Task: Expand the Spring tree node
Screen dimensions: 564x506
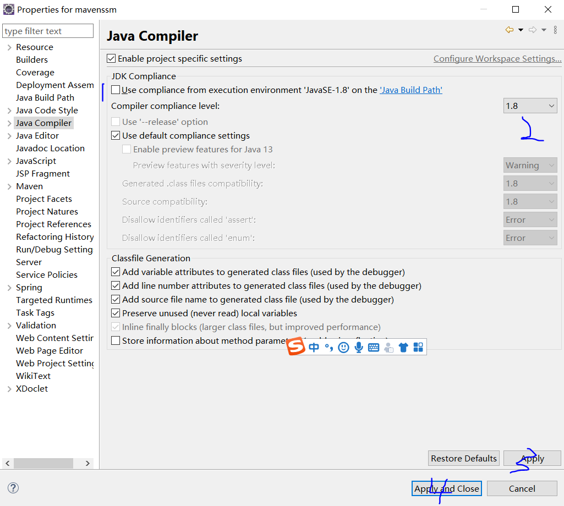Action: coord(9,288)
